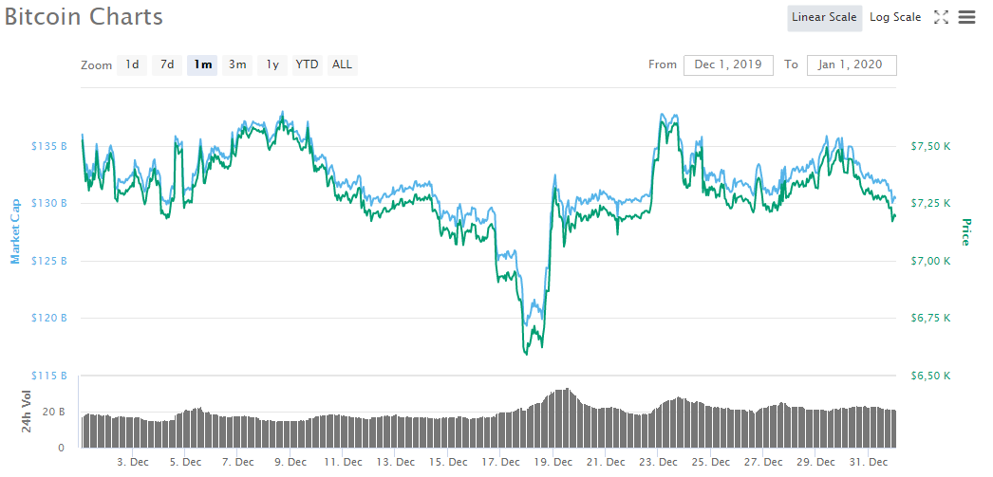Viewport: 993px width, 477px height.
Task: Click the 5. Dec date label
Action: 185,463
